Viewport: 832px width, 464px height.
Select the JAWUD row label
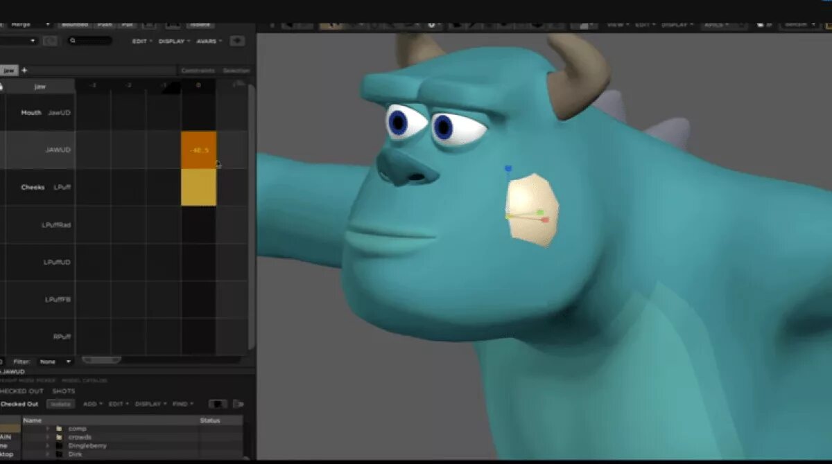(x=57, y=150)
